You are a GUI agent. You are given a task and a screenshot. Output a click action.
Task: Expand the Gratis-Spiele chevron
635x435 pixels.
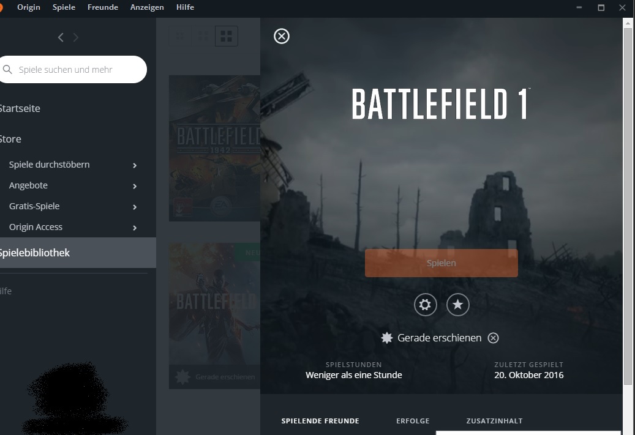click(x=135, y=207)
